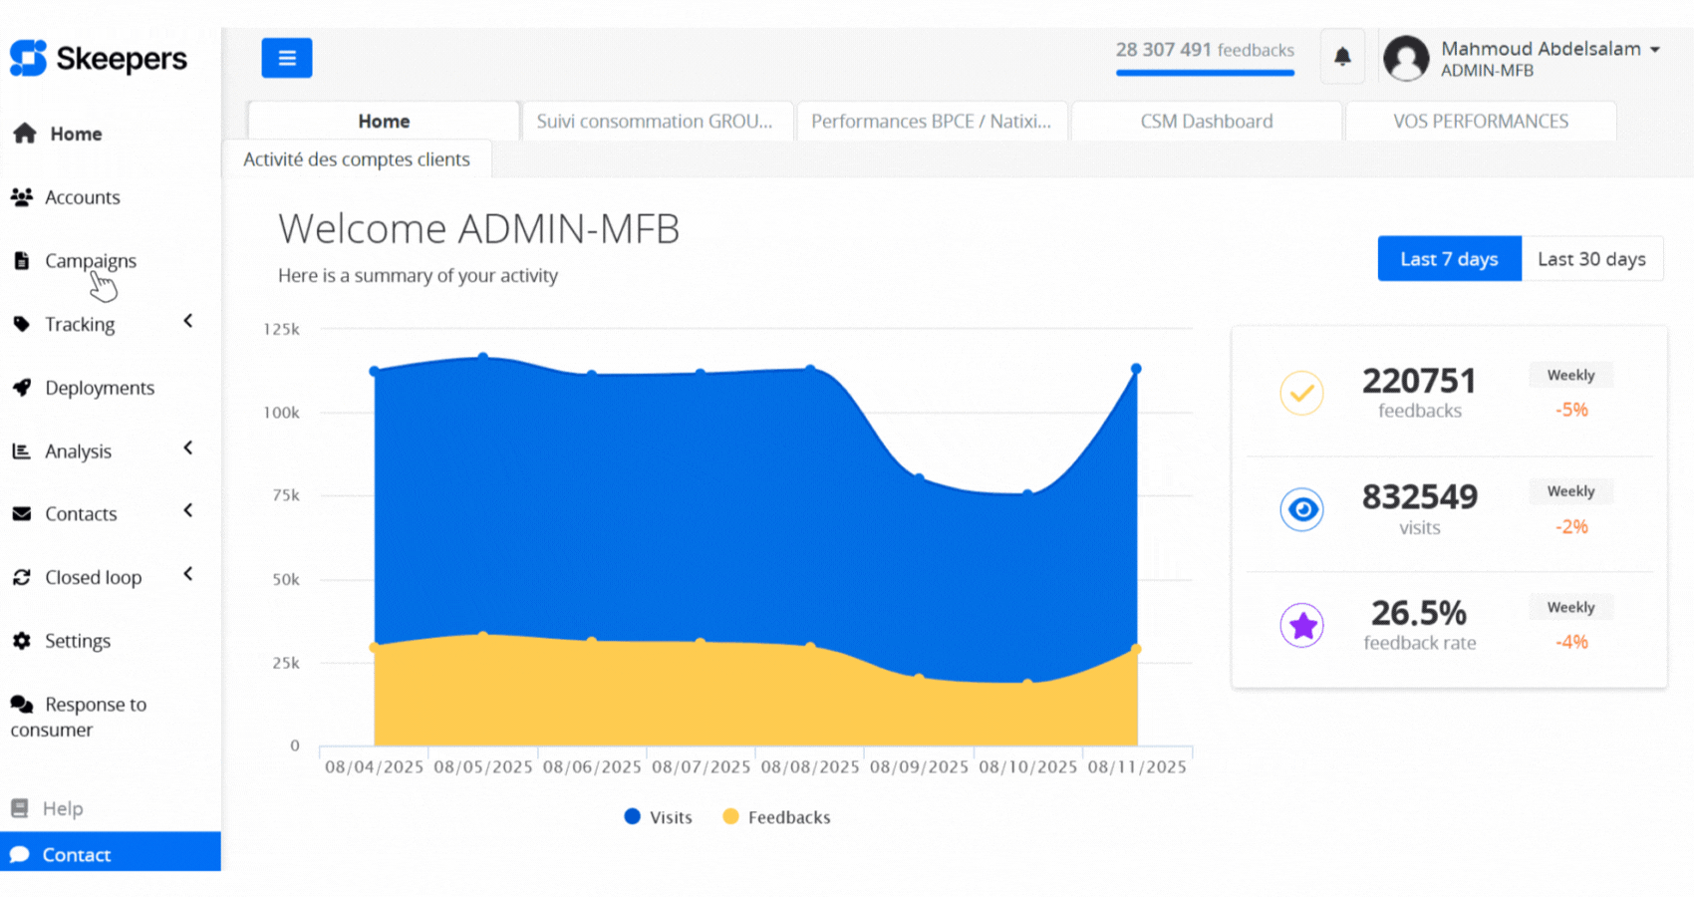This screenshot has width=1694, height=897.
Task: Toggle Visits series in chart legend
Action: click(658, 817)
